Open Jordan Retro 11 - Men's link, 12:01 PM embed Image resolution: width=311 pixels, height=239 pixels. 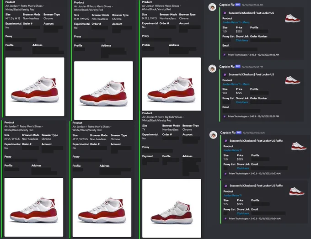tap(236, 84)
